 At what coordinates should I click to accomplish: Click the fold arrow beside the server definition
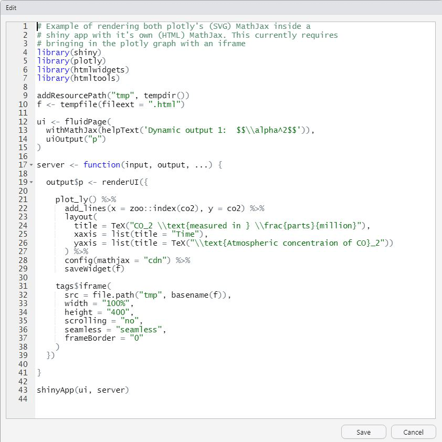pyautogui.click(x=30, y=164)
